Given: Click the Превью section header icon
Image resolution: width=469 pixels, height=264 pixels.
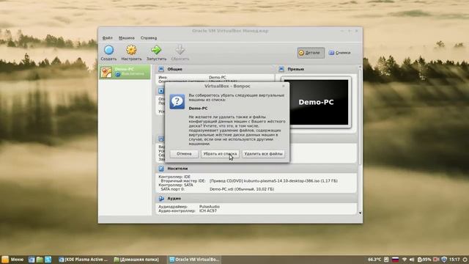Looking at the screenshot, I should click(281, 69).
